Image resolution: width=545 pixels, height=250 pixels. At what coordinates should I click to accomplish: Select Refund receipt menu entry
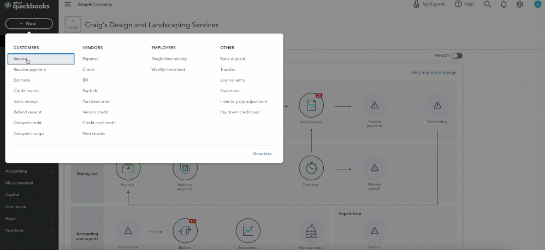pos(27,112)
